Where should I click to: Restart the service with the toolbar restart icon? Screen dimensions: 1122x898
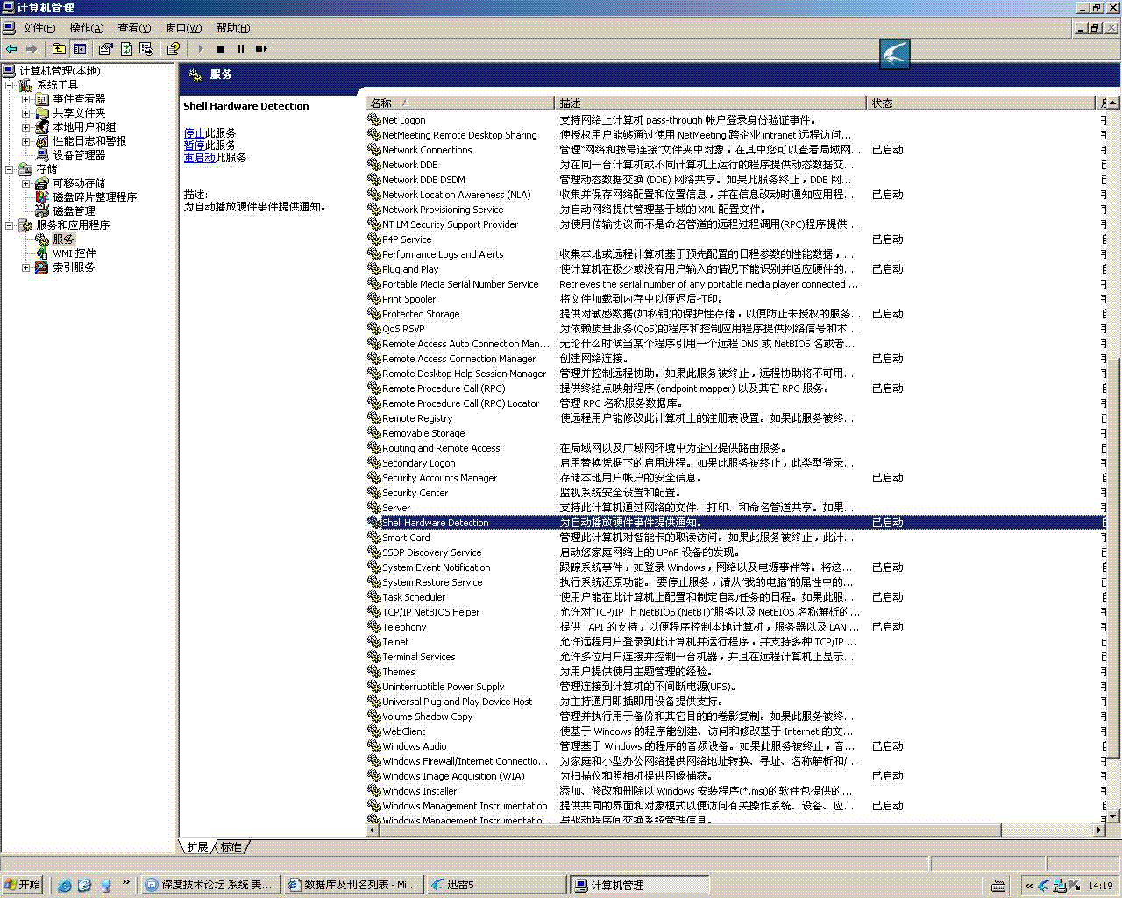pyautogui.click(x=261, y=49)
